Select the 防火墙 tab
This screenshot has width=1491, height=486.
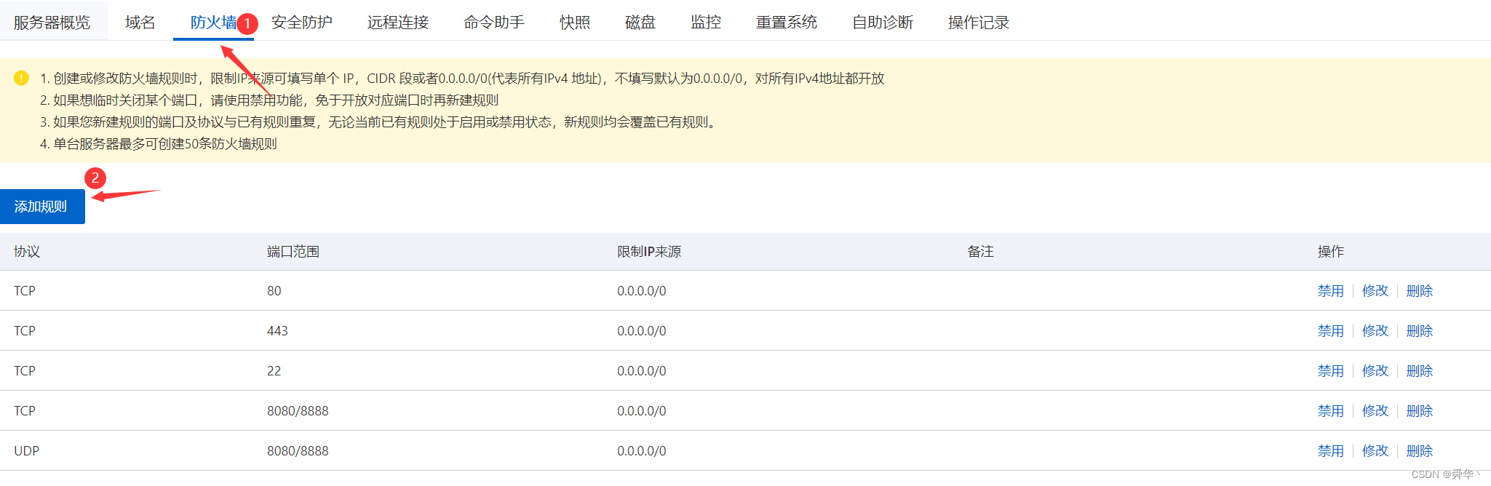coord(213,23)
